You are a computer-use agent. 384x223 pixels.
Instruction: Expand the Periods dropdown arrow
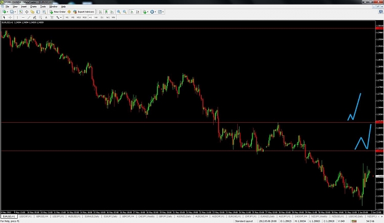(x=155, y=12)
